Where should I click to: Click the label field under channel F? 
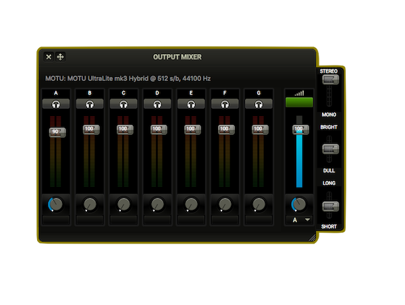click(x=225, y=220)
